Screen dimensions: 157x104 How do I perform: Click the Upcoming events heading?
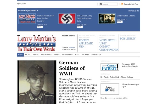(x=28, y=11)
